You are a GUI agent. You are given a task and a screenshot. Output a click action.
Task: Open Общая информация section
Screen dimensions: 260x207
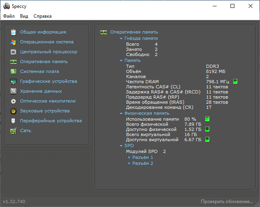point(43,32)
